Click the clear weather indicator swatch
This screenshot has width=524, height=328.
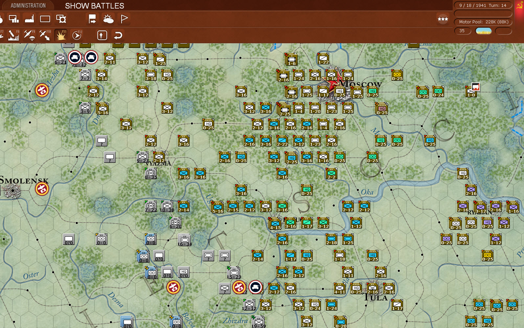point(483,31)
